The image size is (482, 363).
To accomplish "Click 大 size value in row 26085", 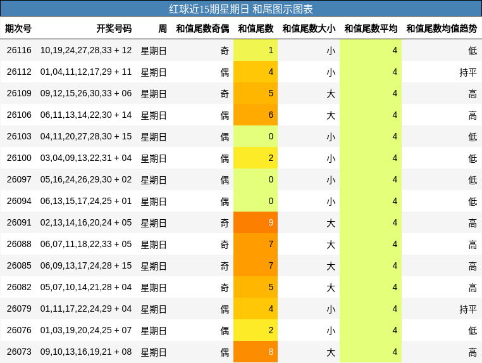I will click(331, 266).
